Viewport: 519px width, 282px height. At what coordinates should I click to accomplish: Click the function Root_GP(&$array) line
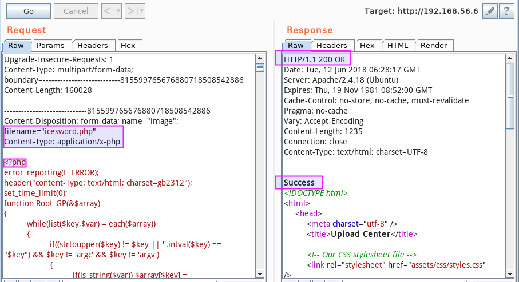coord(52,203)
